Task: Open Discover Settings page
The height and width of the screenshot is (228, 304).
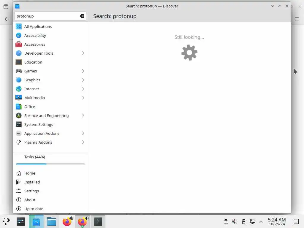Action: click(x=50, y=191)
